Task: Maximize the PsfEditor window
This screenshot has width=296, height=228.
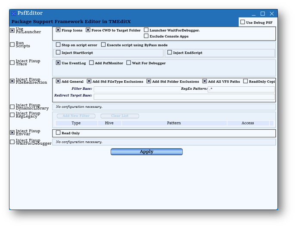Action: pos(262,14)
